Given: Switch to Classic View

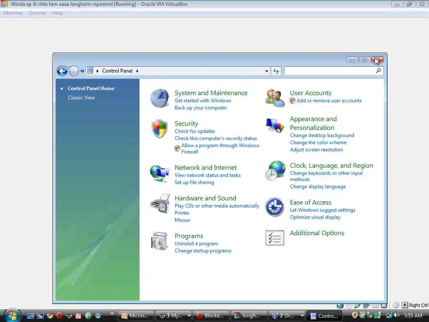Looking at the screenshot, I should 81,98.
